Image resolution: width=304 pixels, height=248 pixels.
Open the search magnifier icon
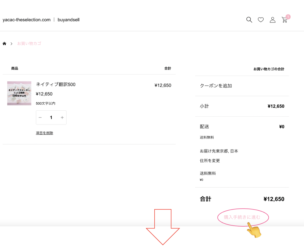point(249,20)
